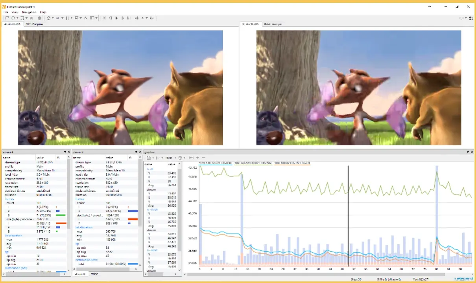The image size is (476, 283).
Task: Open dropdown next to the table-layout icon
Action: click(x=96, y=18)
